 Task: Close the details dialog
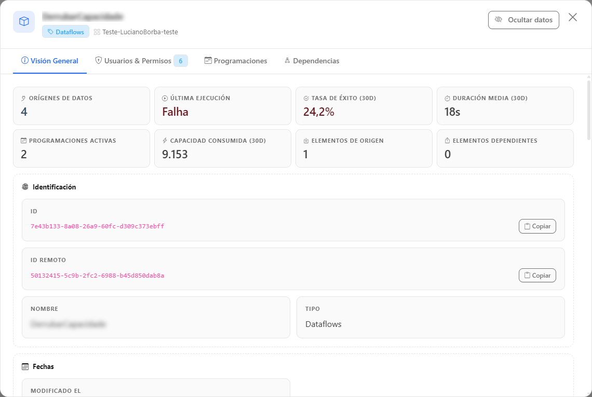pyautogui.click(x=572, y=17)
